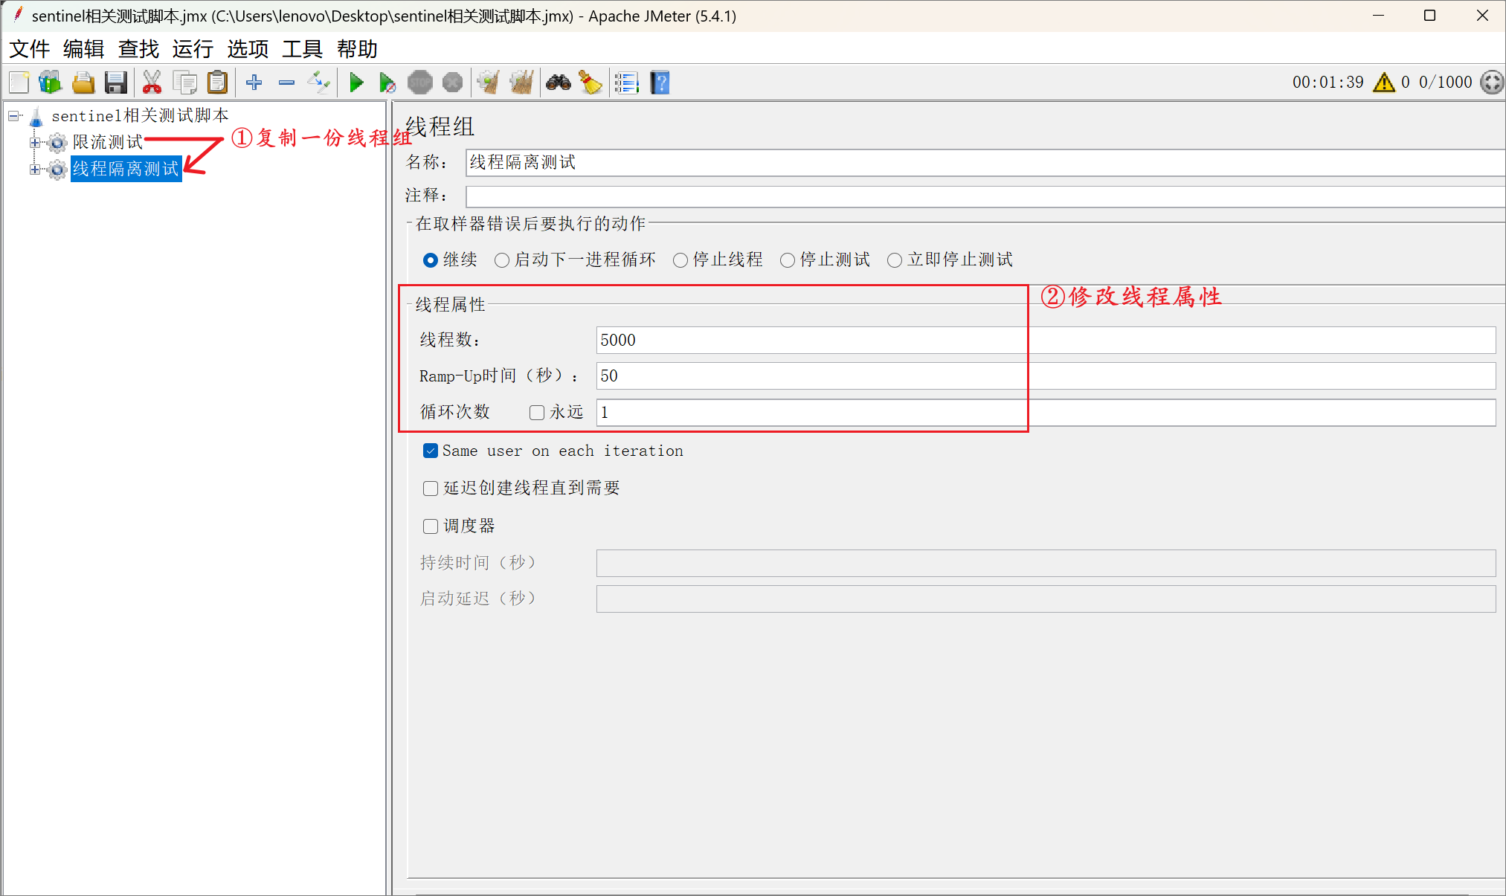
Task: Open the Function helper dialog icon
Action: pyautogui.click(x=627, y=83)
